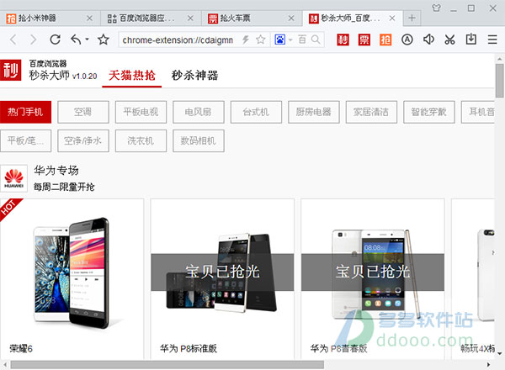Viewport: 505px width, 370px height.
Task: Click the magnifier search icon
Action: (316, 40)
